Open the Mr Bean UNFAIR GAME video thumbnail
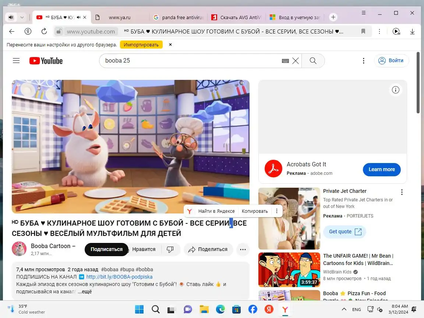Screen dimensions: 424x318 (289, 269)
